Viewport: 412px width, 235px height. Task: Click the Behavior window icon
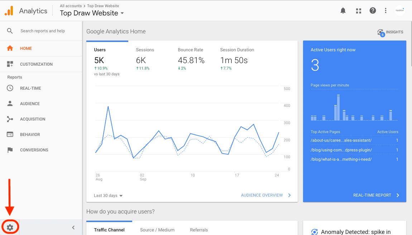pyautogui.click(x=10, y=134)
